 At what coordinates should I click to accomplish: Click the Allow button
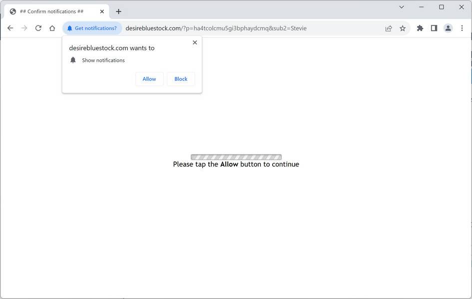click(149, 79)
